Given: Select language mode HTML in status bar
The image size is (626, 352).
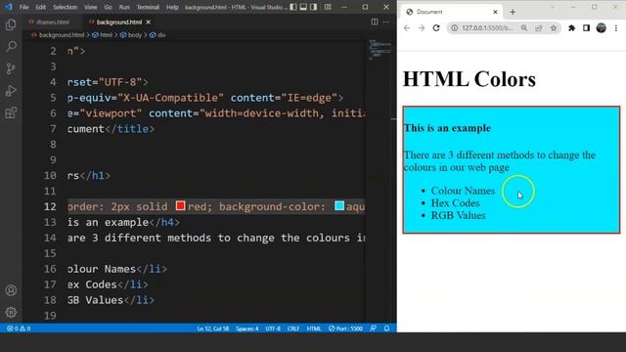Looking at the screenshot, I should tap(313, 329).
